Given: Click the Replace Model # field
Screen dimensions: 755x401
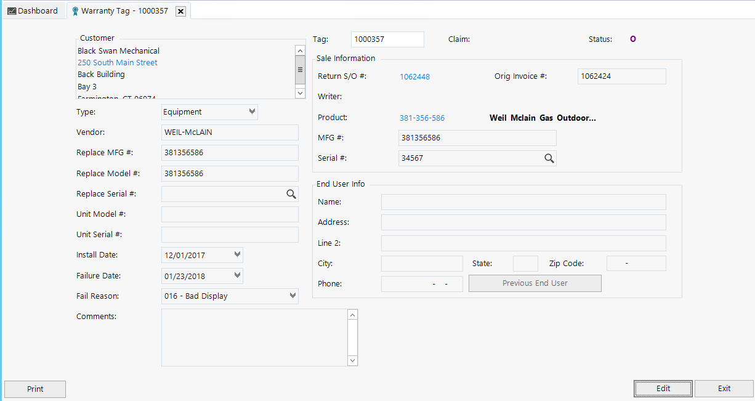Looking at the screenshot, I should coord(230,174).
